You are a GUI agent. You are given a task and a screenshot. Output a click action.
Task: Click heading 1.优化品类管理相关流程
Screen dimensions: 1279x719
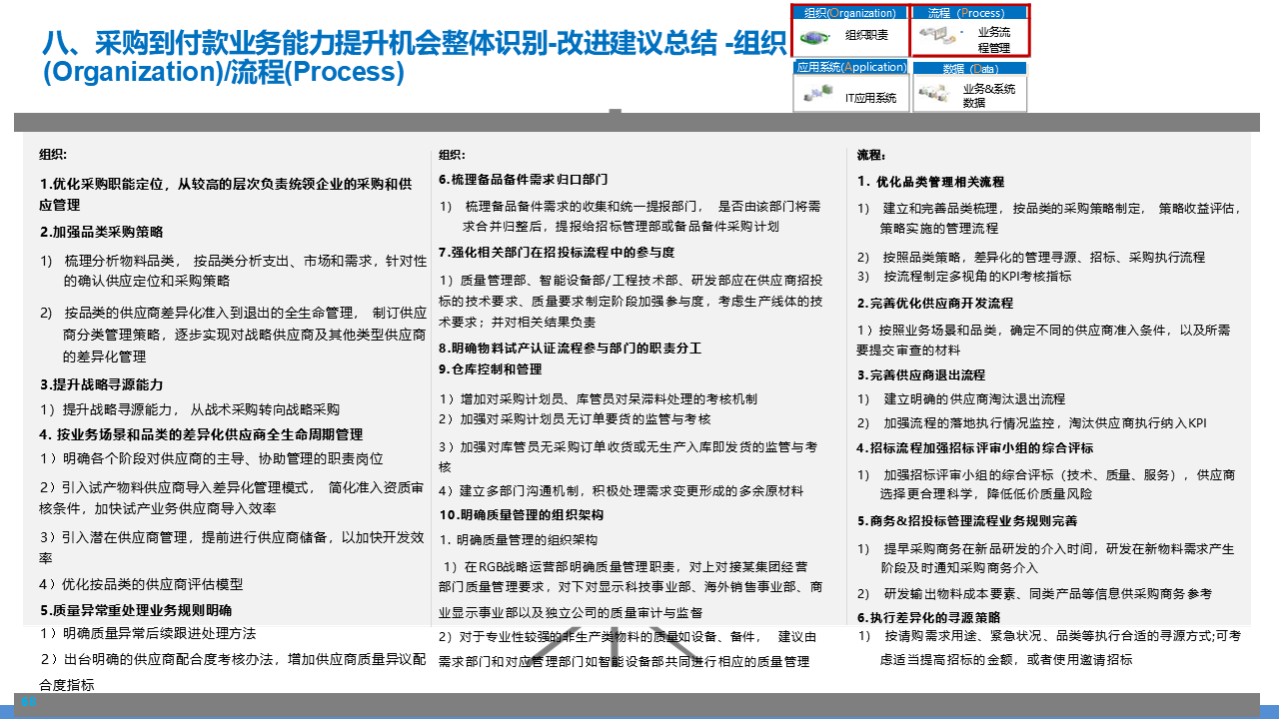coord(930,182)
